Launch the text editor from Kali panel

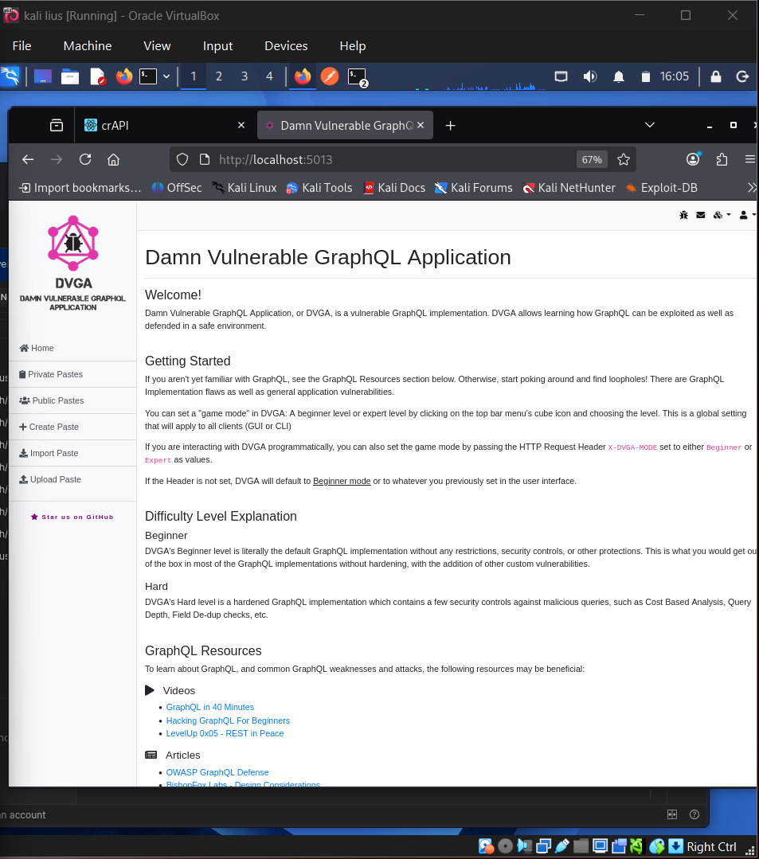97,76
